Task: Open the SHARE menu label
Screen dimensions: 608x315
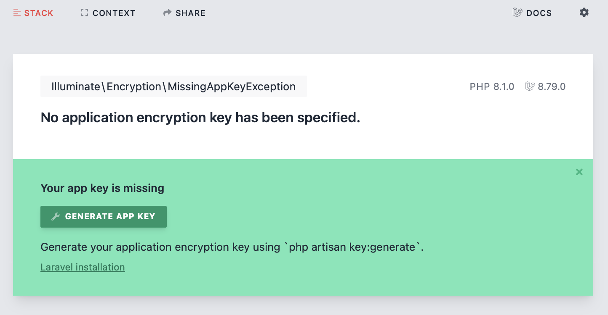Action: coord(190,13)
